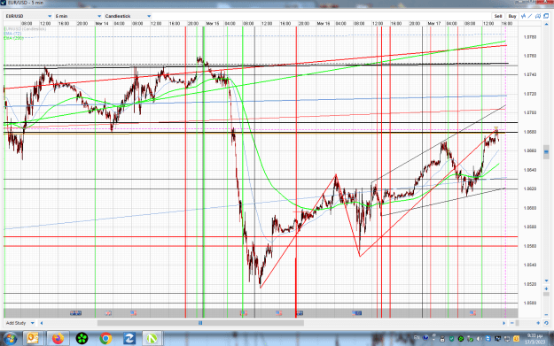The width and height of the screenshot is (554, 346).
Task: Click the Buy button
Action: (512, 16)
